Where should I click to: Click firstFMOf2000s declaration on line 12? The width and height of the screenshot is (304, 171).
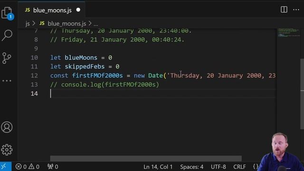click(x=97, y=76)
